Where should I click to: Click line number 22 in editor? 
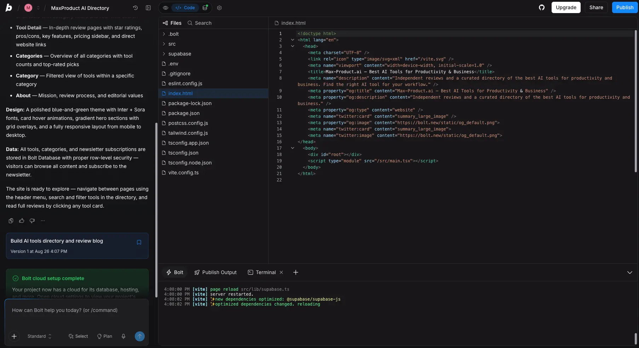pos(279,180)
